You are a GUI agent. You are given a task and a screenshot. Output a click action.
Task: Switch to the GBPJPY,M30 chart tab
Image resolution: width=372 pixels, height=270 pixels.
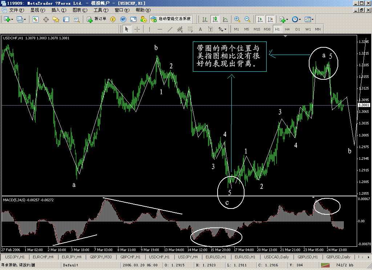click(x=101, y=257)
